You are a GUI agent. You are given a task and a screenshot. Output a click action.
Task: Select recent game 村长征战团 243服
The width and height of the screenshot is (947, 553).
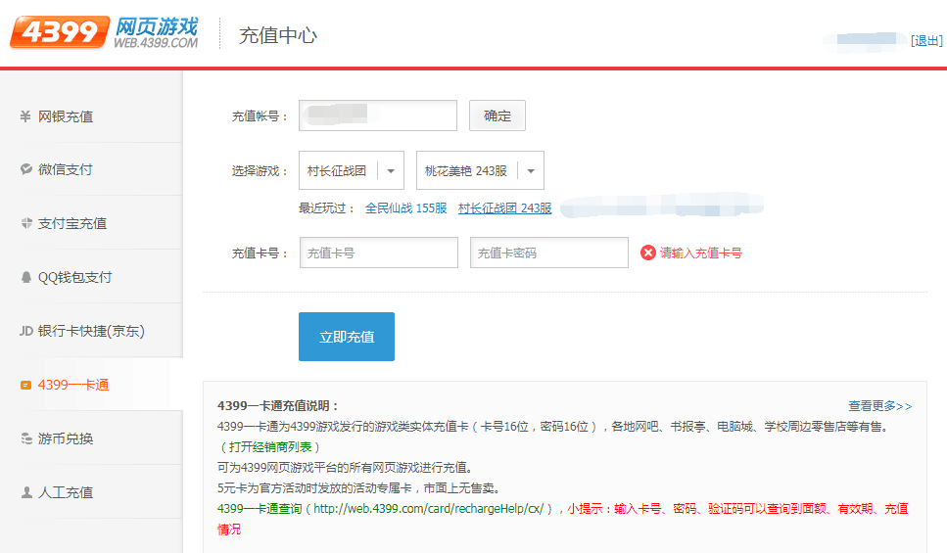point(505,208)
